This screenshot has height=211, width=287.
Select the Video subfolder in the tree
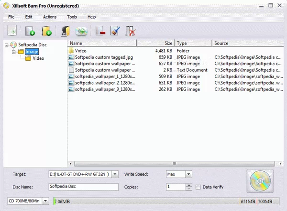point(38,58)
